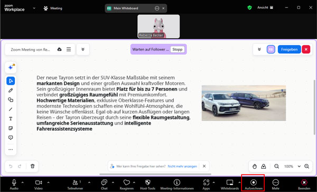
Task: Toggle the microphone Audio button
Action: click(x=14, y=185)
